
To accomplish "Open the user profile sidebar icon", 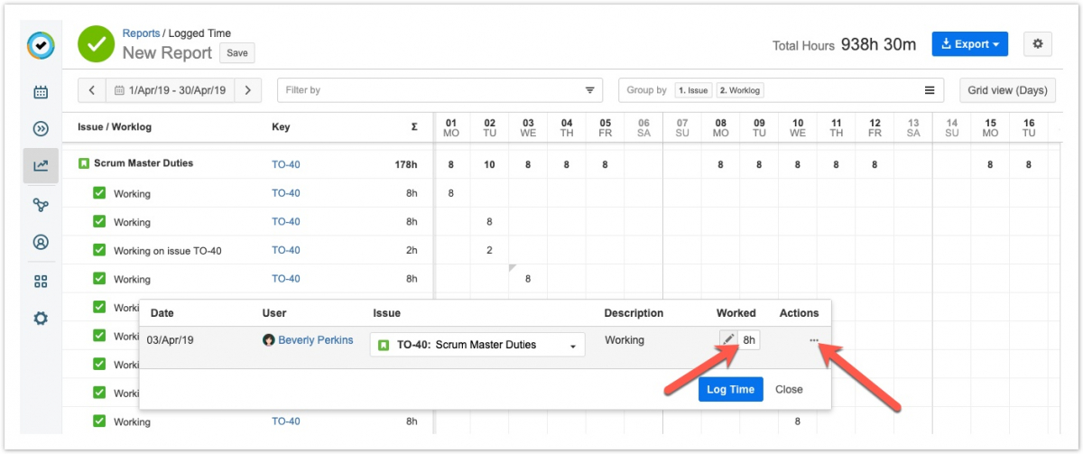I will click(x=41, y=243).
